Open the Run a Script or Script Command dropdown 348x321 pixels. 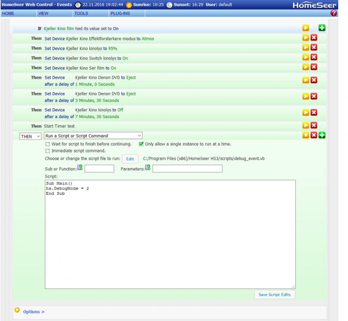[93, 136]
